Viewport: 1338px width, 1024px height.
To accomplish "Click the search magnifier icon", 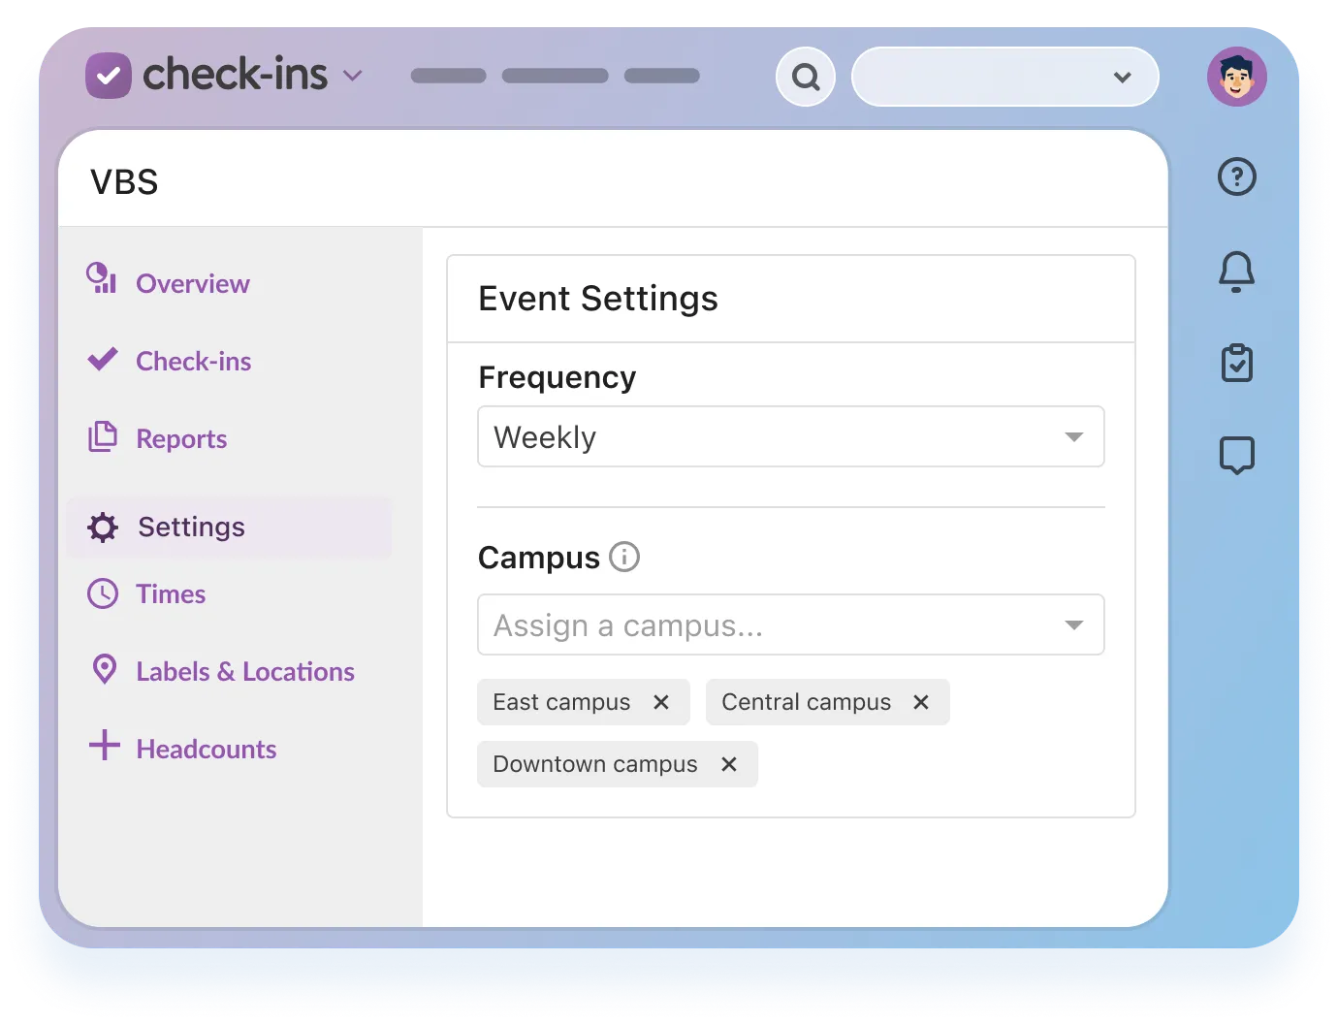I will [x=805, y=77].
